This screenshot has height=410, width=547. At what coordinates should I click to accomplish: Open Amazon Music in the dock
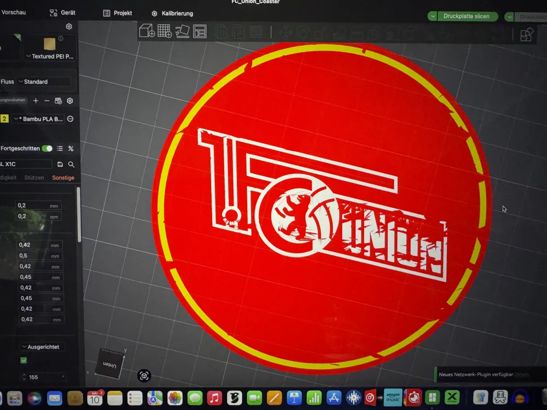click(x=393, y=397)
